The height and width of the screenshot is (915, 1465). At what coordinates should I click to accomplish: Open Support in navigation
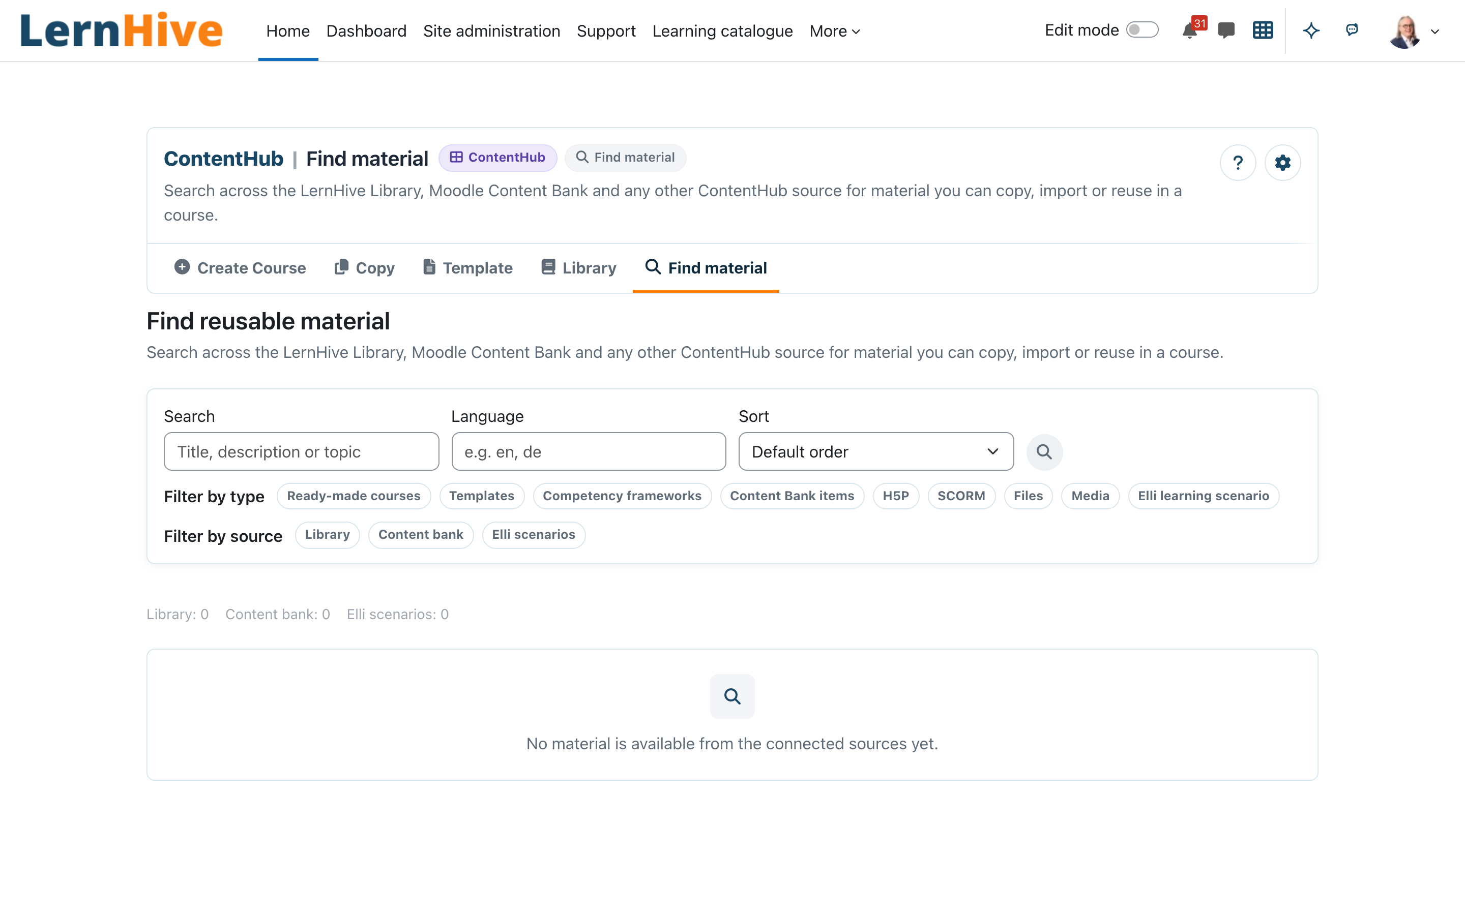click(x=606, y=31)
